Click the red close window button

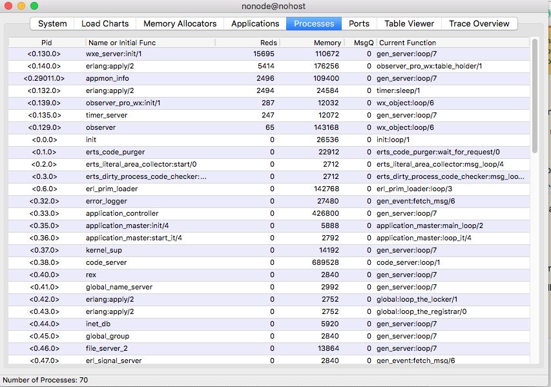(8, 6)
